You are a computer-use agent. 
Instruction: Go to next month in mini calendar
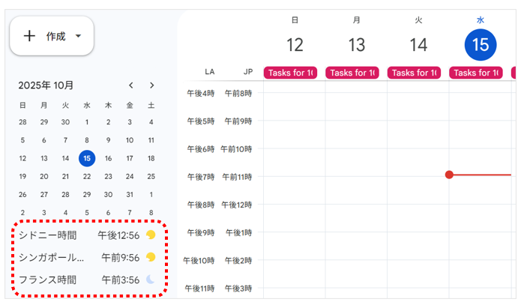[x=152, y=85]
